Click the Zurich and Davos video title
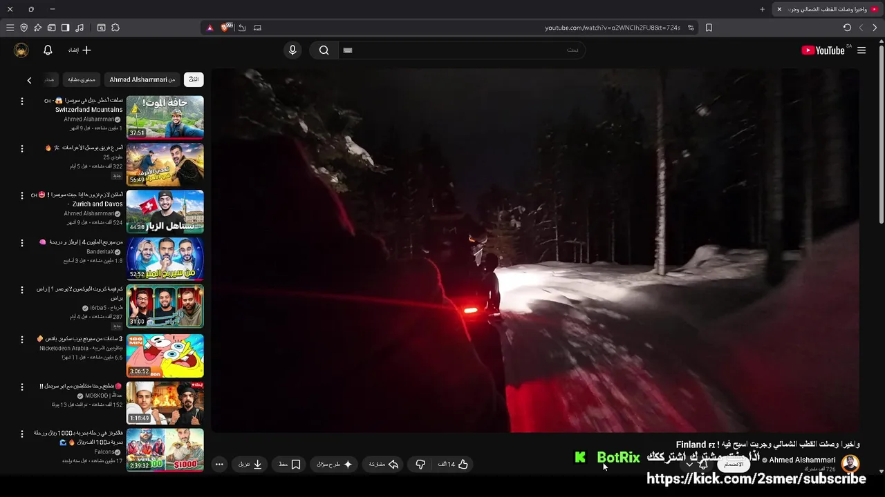 pos(77,199)
